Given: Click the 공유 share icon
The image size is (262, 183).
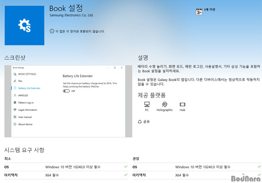Looking at the screenshot, I should 140,122.
